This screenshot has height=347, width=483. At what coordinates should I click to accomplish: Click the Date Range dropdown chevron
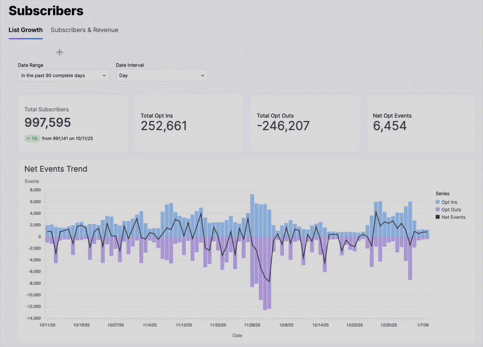click(104, 75)
